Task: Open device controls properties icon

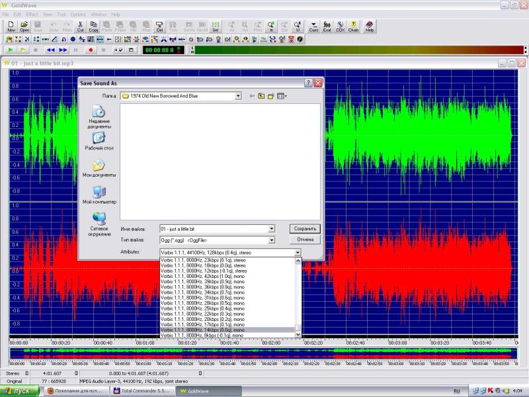Action: 118,50
